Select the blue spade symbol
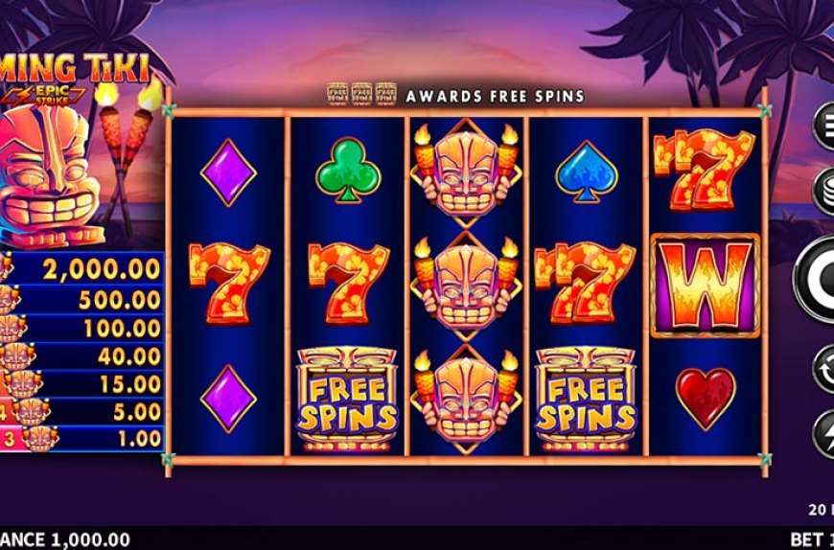Screen dimensions: 834x550 click(x=586, y=172)
